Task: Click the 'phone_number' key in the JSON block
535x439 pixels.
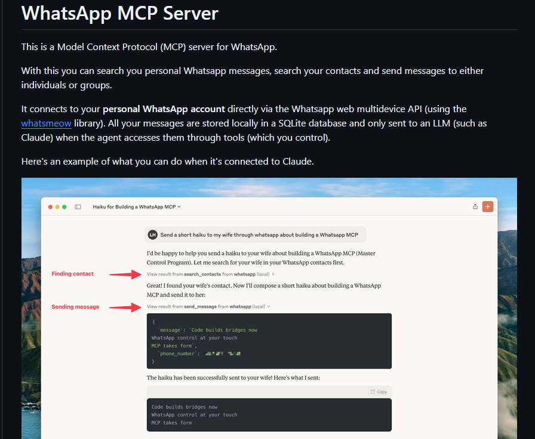Action: coord(177,354)
